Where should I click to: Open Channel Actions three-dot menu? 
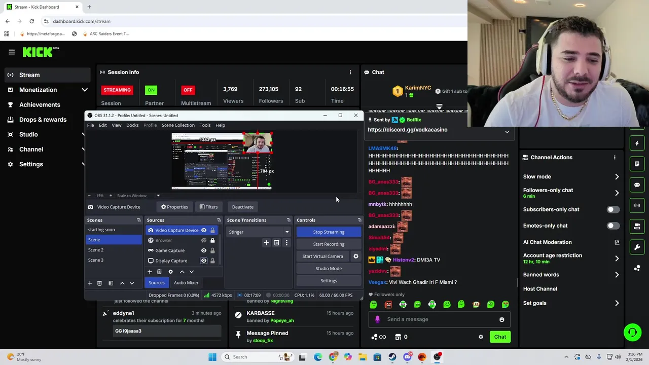pos(615,157)
